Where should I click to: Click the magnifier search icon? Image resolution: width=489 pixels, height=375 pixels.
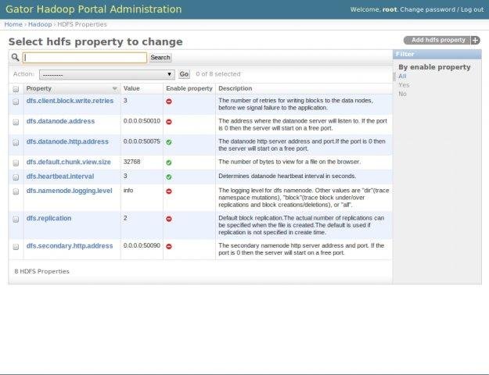[x=16, y=57]
